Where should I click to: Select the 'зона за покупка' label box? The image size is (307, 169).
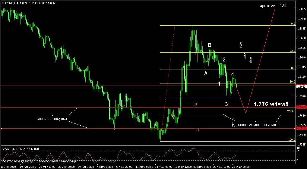click(x=53, y=118)
